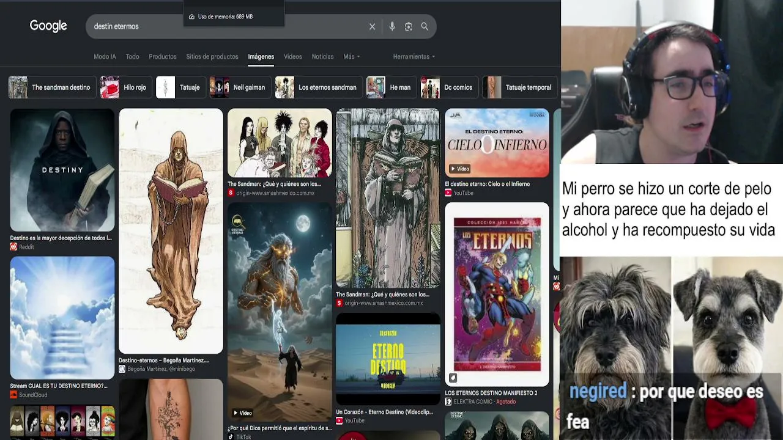Image resolution: width=783 pixels, height=440 pixels.
Task: Click the ELEKTRA COMIC source icon
Action: [x=448, y=402]
